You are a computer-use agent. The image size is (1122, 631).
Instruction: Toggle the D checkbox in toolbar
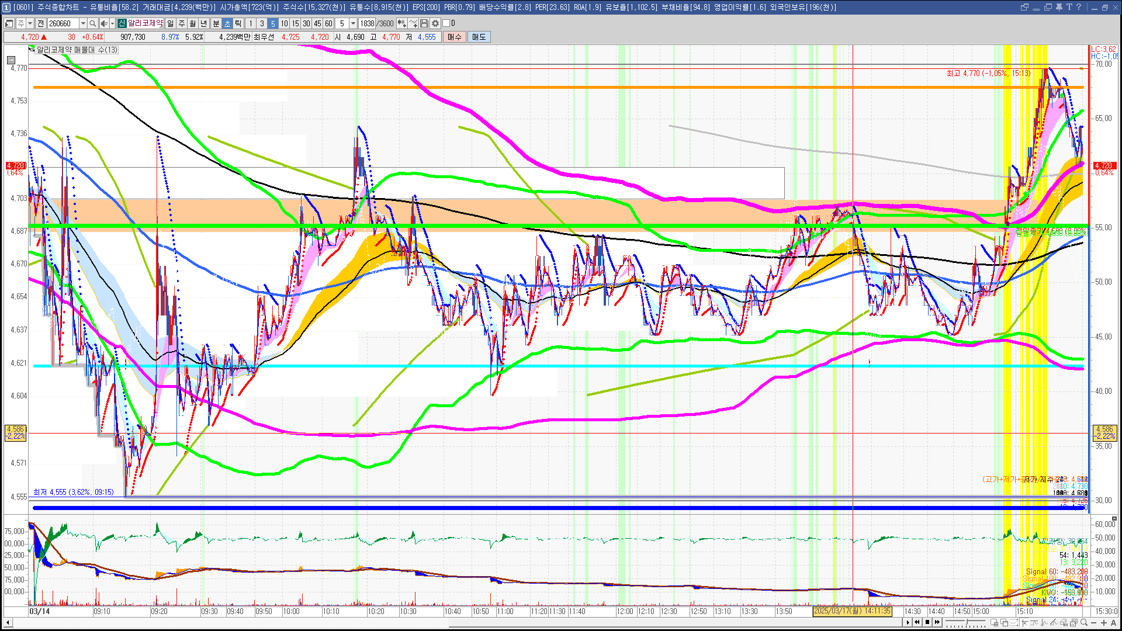coord(446,23)
